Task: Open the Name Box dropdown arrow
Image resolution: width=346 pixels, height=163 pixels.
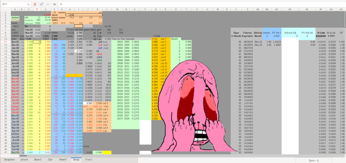Action: tap(28, 4)
